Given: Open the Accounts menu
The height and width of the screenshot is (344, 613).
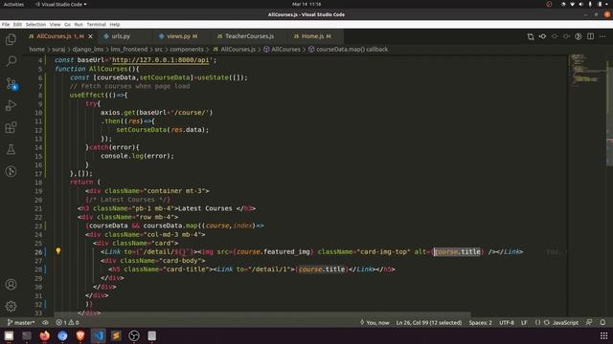Looking at the screenshot, I should pos(11,285).
